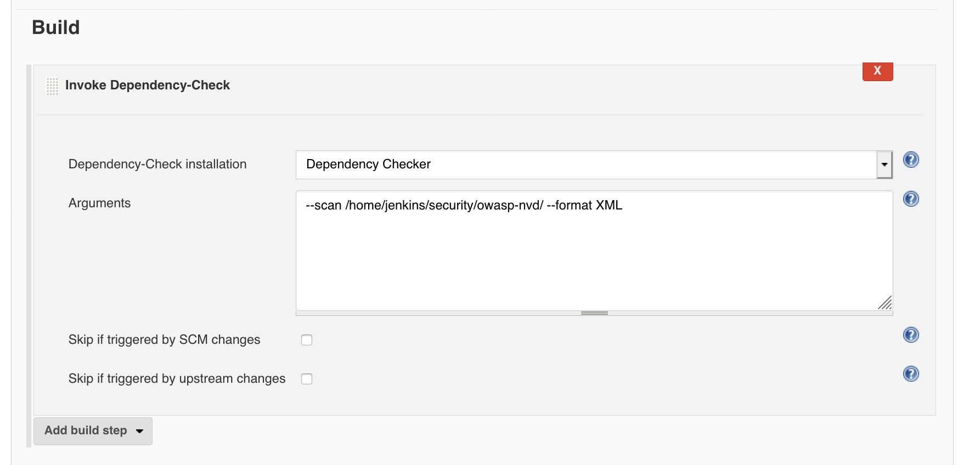Open help for the Arguments field

pyautogui.click(x=910, y=199)
